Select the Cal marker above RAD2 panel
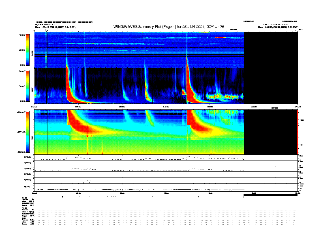 click(47, 30)
